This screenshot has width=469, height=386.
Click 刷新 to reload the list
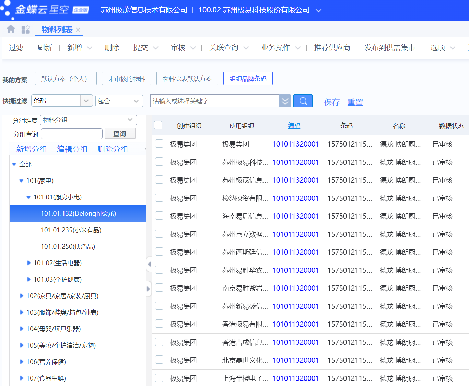click(x=45, y=48)
